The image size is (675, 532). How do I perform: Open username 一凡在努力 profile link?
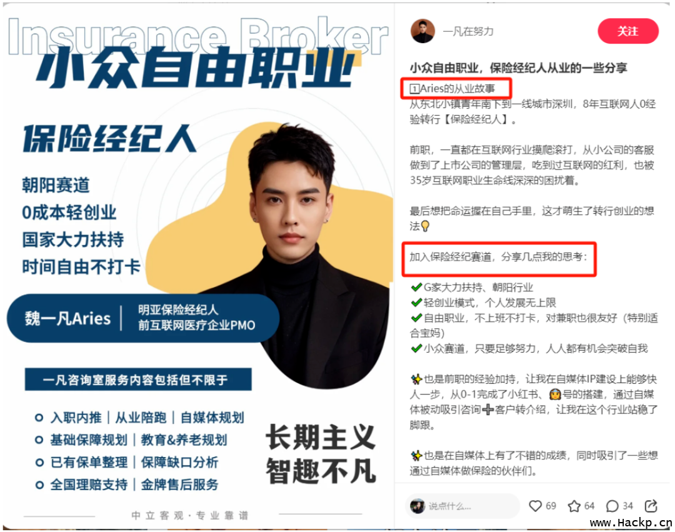tap(468, 31)
